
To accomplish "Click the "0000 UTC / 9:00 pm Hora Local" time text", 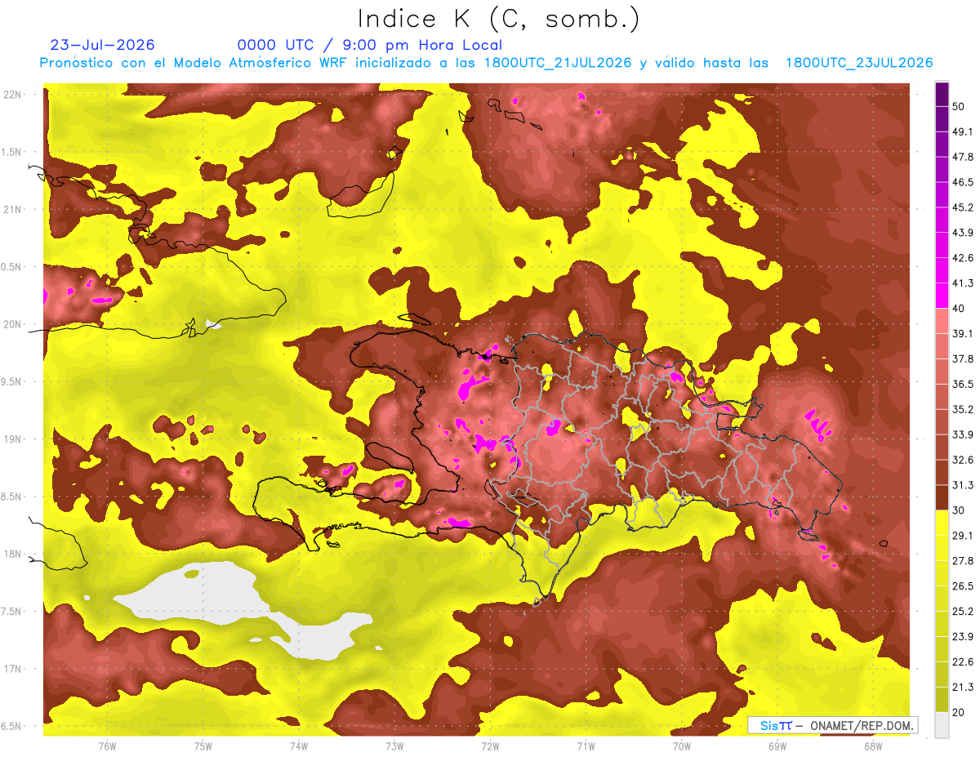I will coord(370,45).
